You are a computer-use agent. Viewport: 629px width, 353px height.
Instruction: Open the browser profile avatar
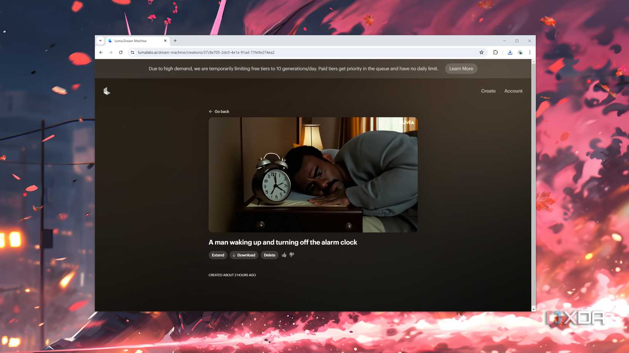pos(520,52)
